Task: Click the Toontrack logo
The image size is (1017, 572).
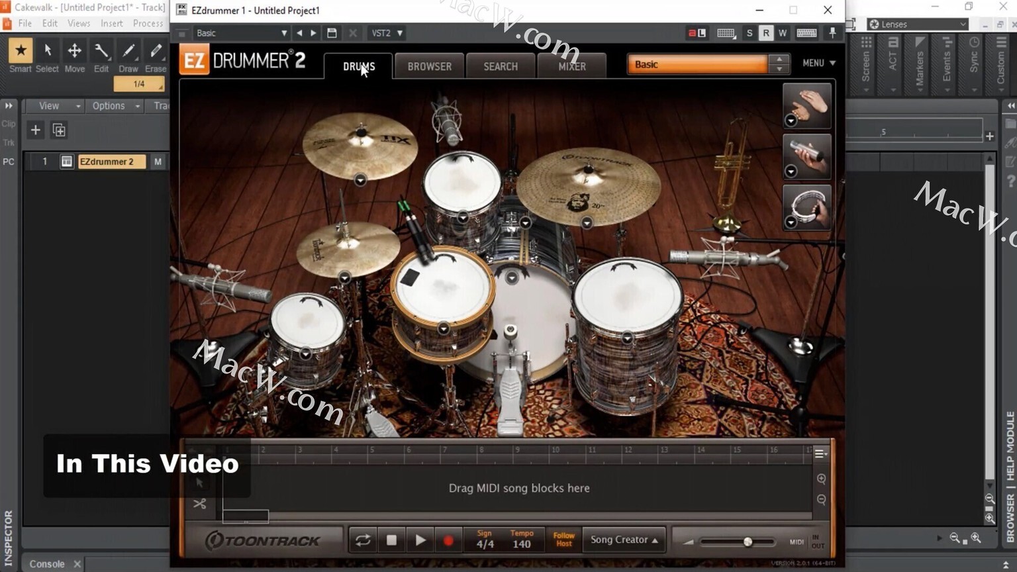Action: tap(263, 540)
